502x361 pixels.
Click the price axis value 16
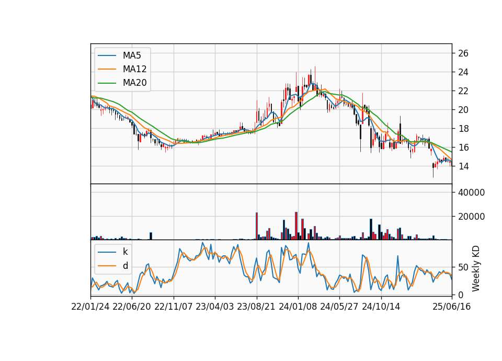(x=463, y=148)
